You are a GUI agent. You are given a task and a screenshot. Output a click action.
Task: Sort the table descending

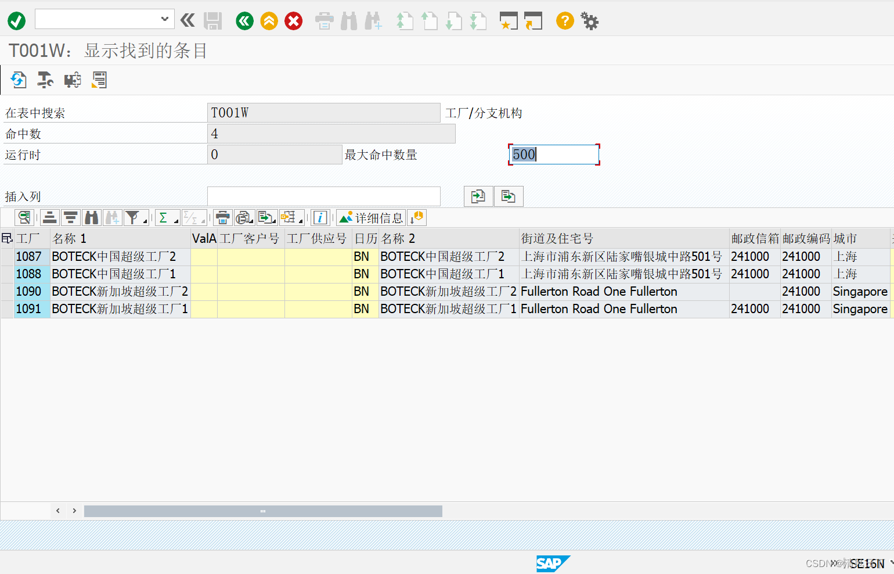click(x=70, y=217)
